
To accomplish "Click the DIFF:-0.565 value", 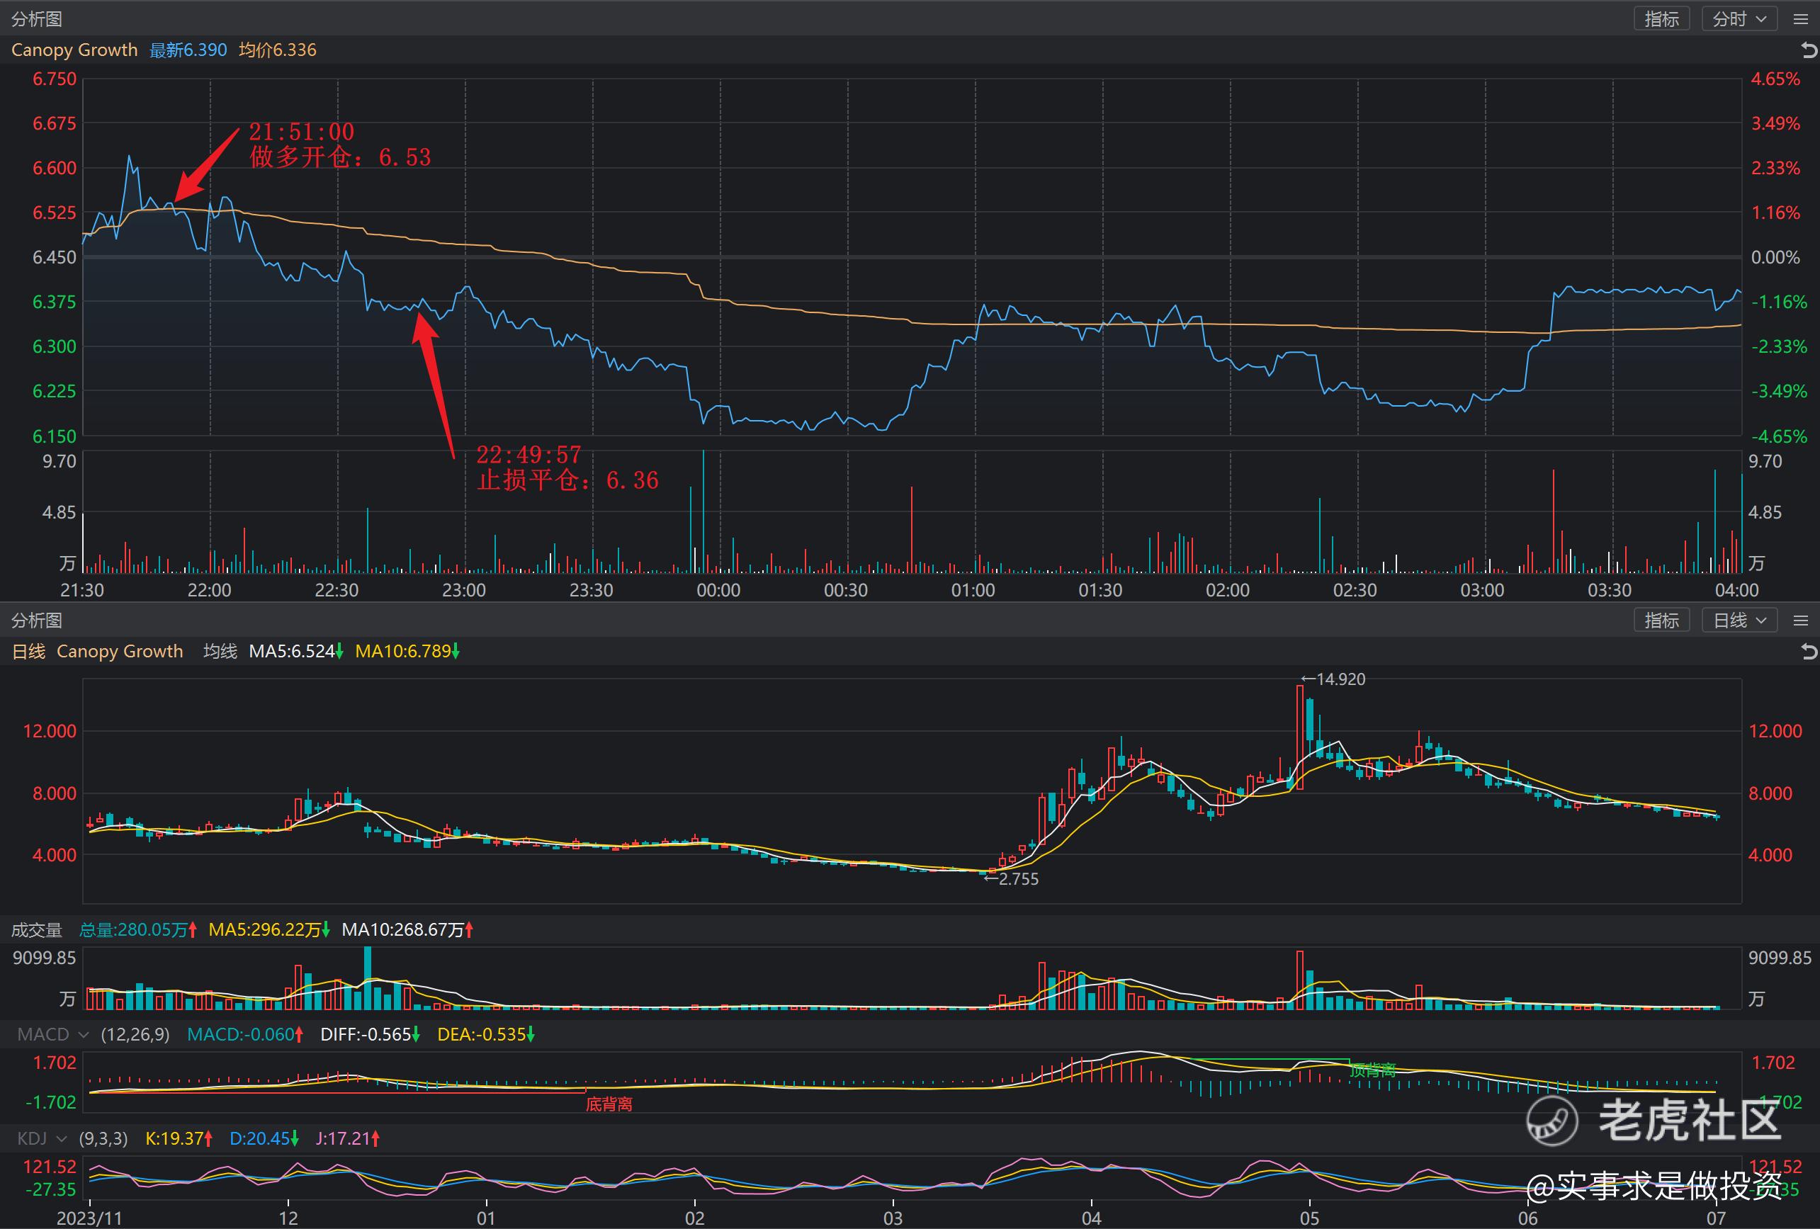I will click(x=370, y=1035).
